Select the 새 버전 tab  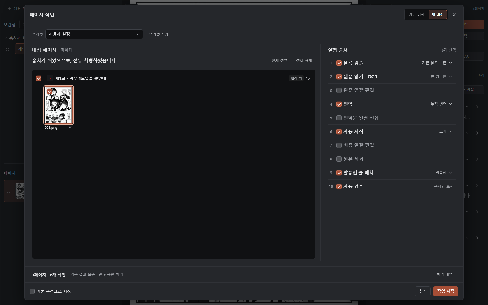(x=438, y=15)
